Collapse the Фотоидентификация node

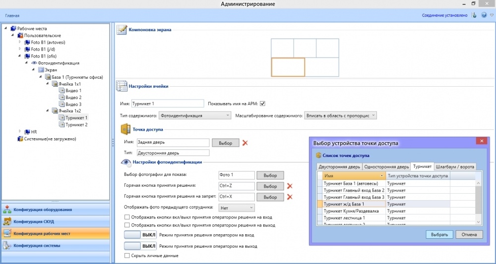click(x=27, y=63)
